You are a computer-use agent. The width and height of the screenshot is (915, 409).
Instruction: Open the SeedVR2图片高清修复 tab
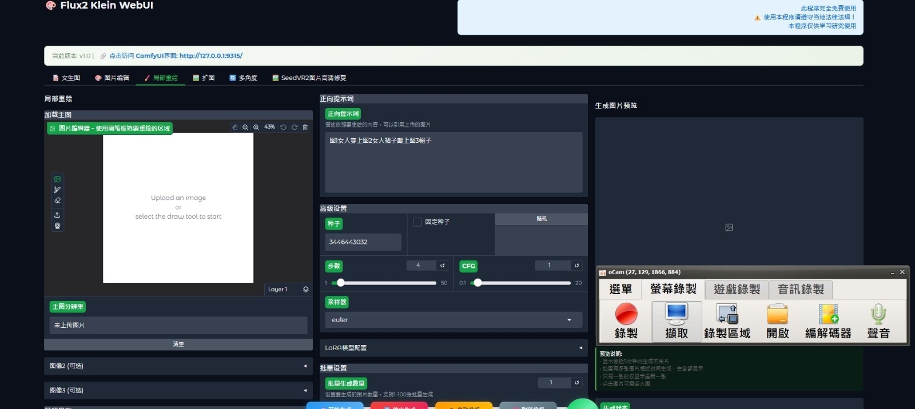(x=309, y=78)
